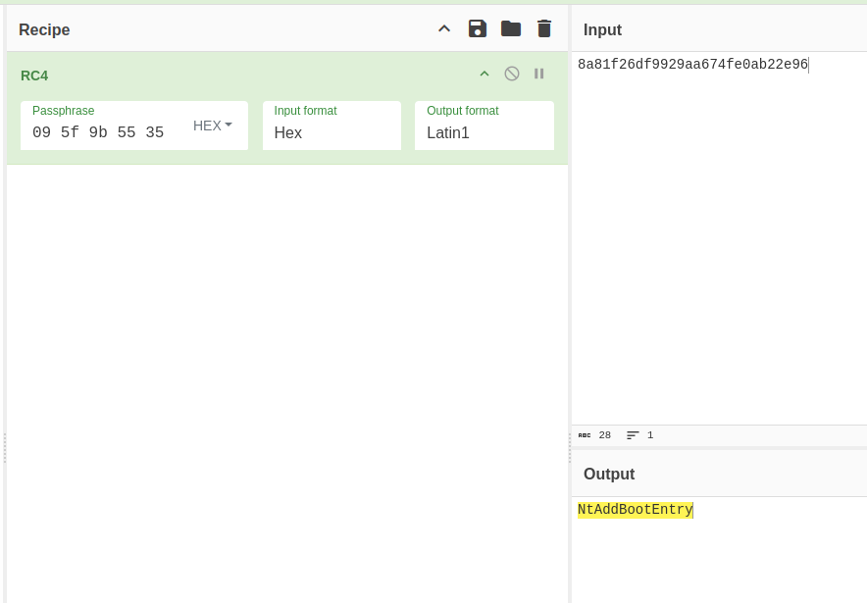Collapse the RC4 operation arguments
867x603 pixels.
point(484,75)
